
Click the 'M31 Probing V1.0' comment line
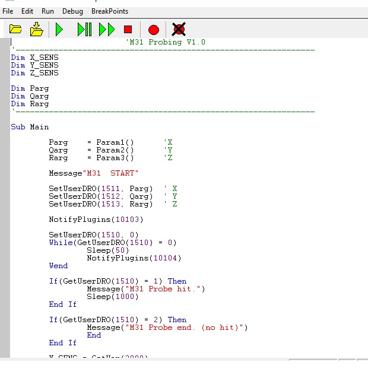point(166,42)
